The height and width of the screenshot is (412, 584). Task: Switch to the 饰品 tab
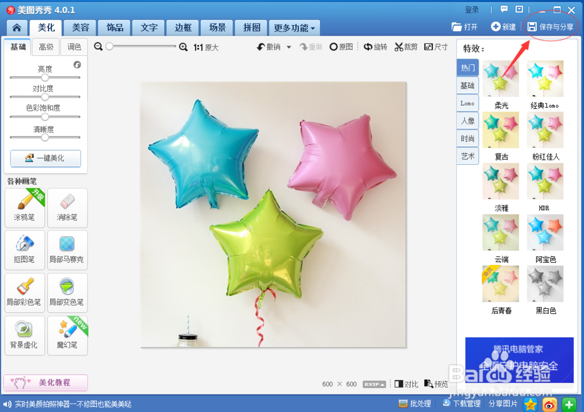click(114, 28)
